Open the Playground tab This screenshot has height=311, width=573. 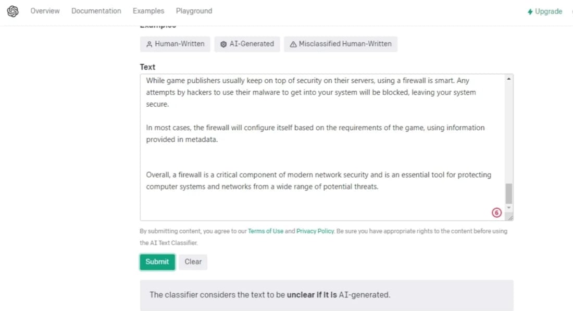tap(194, 11)
